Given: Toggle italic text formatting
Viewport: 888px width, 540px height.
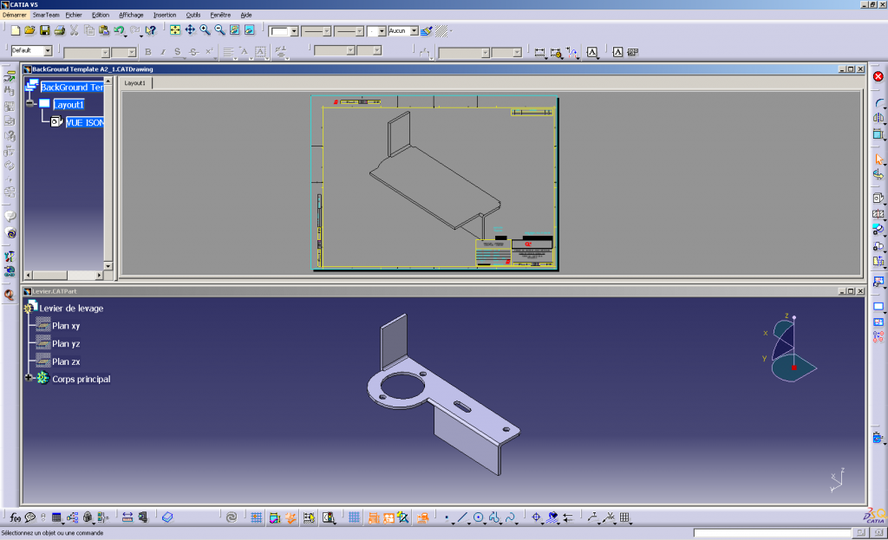Looking at the screenshot, I should coord(162,52).
